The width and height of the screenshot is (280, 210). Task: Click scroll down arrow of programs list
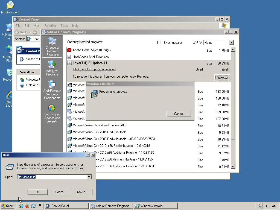(233, 167)
